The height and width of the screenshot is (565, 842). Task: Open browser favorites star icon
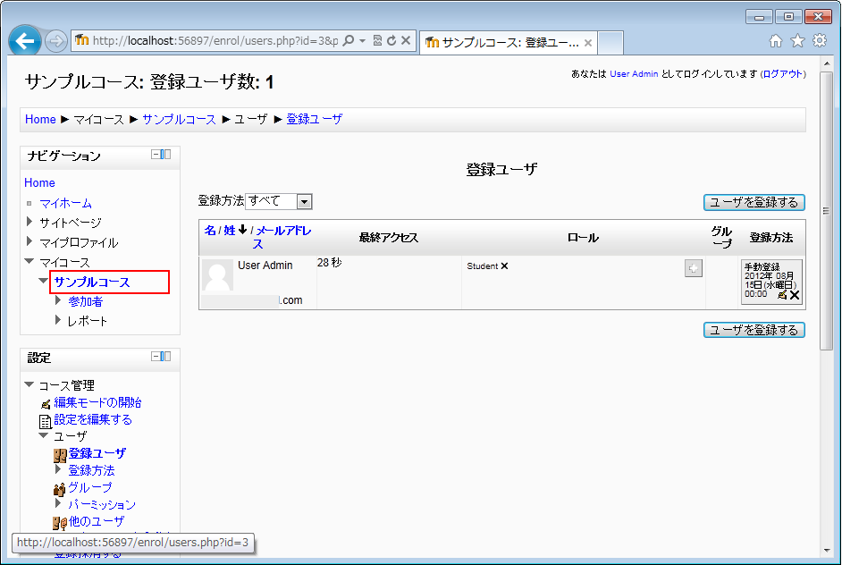[797, 41]
